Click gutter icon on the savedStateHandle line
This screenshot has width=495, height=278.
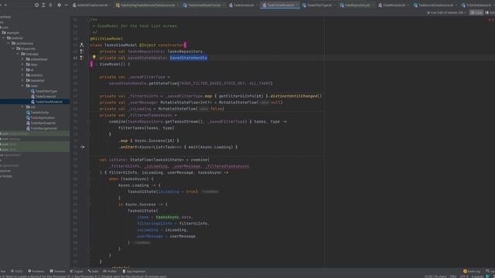(x=82, y=58)
